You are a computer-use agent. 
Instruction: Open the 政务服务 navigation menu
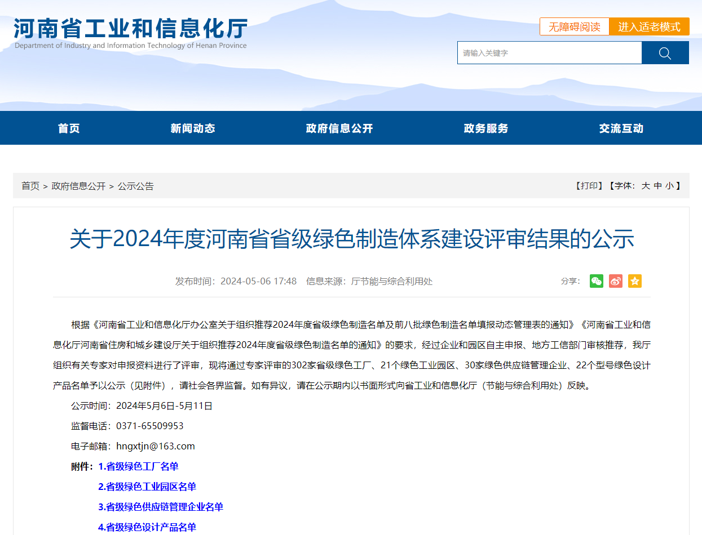click(x=485, y=128)
